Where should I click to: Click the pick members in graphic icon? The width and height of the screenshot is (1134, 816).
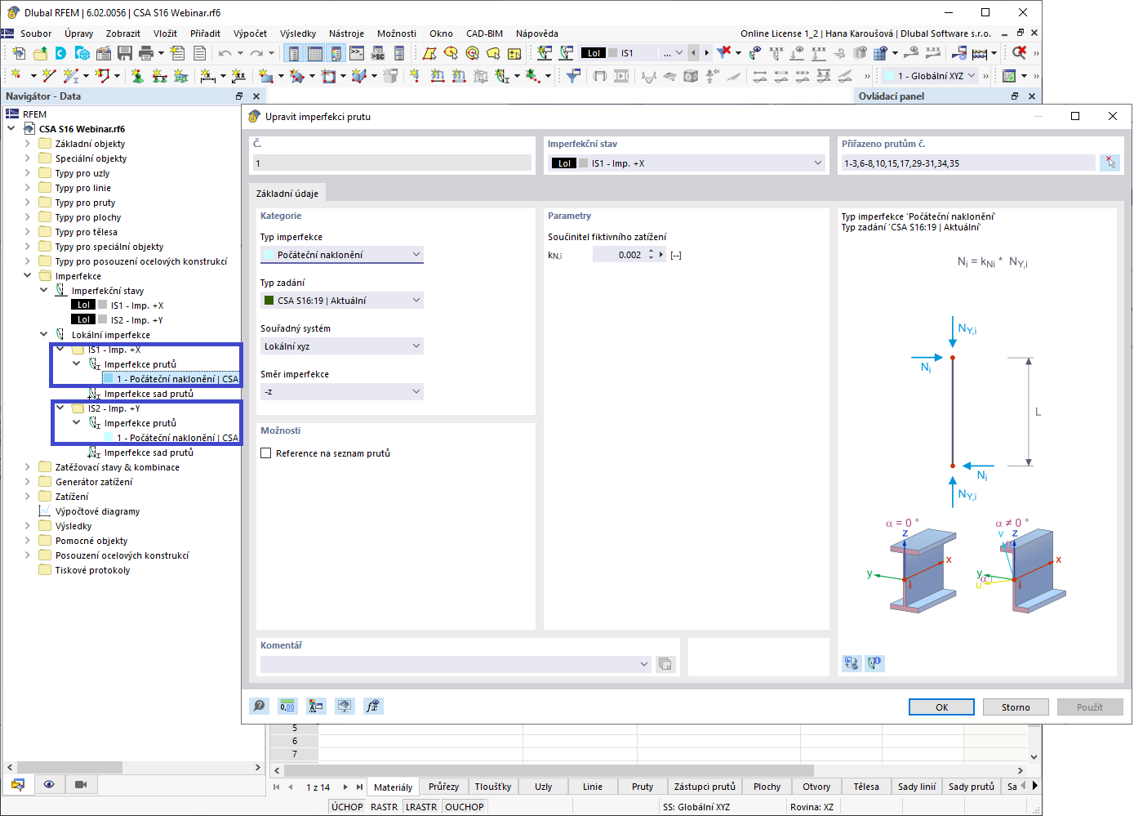coord(1110,163)
